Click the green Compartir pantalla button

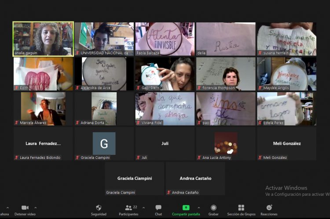(186, 208)
